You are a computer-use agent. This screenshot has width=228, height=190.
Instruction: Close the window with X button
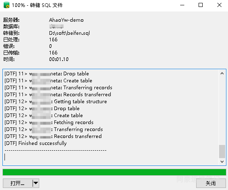(x=219, y=5)
